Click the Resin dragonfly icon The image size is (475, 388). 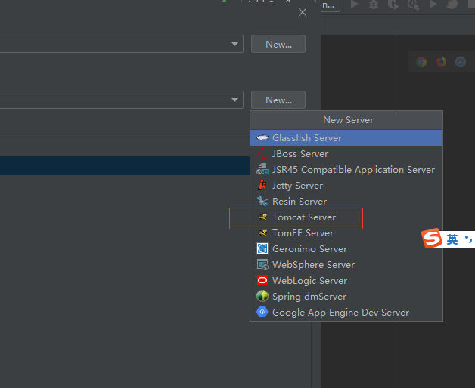pos(262,201)
